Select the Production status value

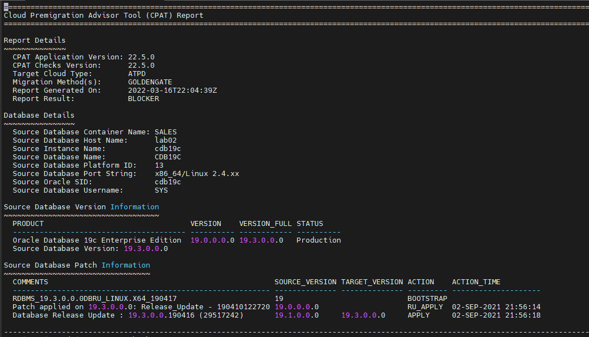(x=318, y=240)
